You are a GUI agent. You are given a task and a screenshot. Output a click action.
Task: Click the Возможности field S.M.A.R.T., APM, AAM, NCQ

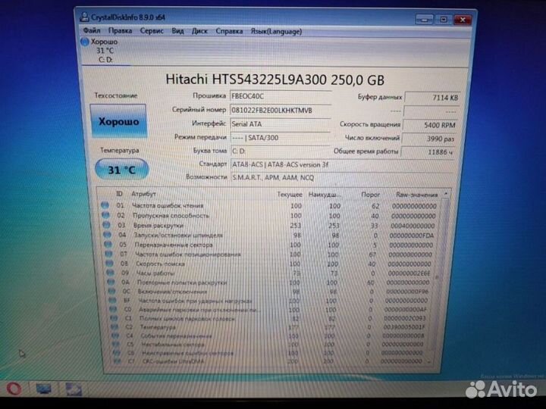pyautogui.click(x=342, y=178)
